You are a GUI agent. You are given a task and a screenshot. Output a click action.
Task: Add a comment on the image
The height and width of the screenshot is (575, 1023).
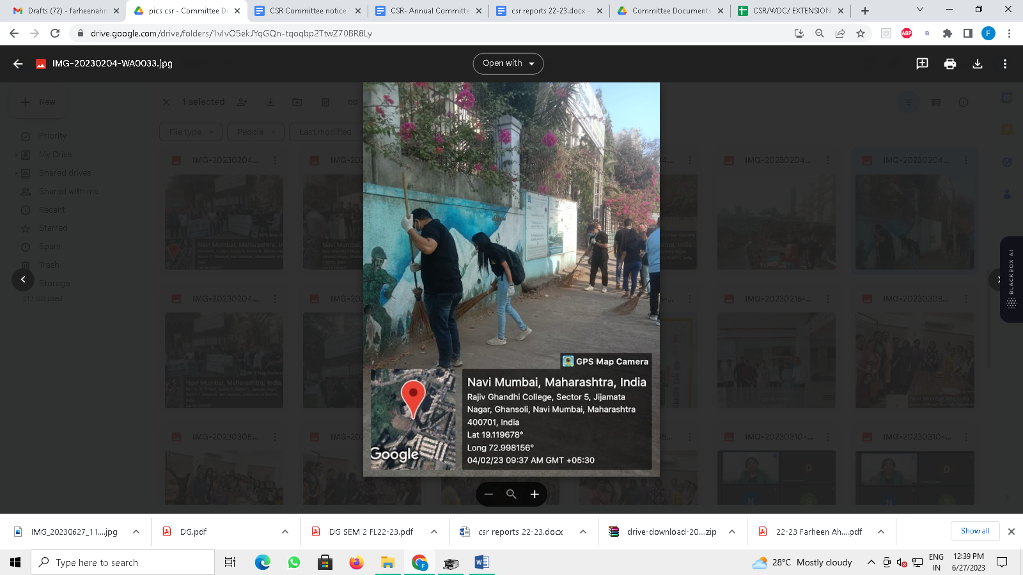click(922, 63)
